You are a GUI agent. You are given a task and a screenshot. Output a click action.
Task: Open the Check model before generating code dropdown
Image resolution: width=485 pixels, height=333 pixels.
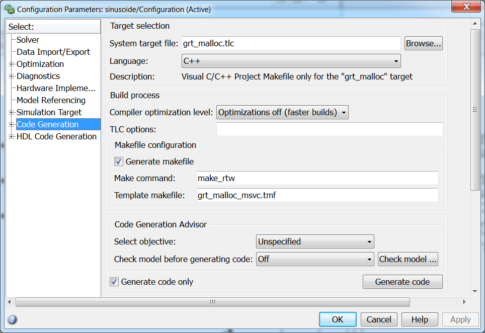(x=314, y=259)
